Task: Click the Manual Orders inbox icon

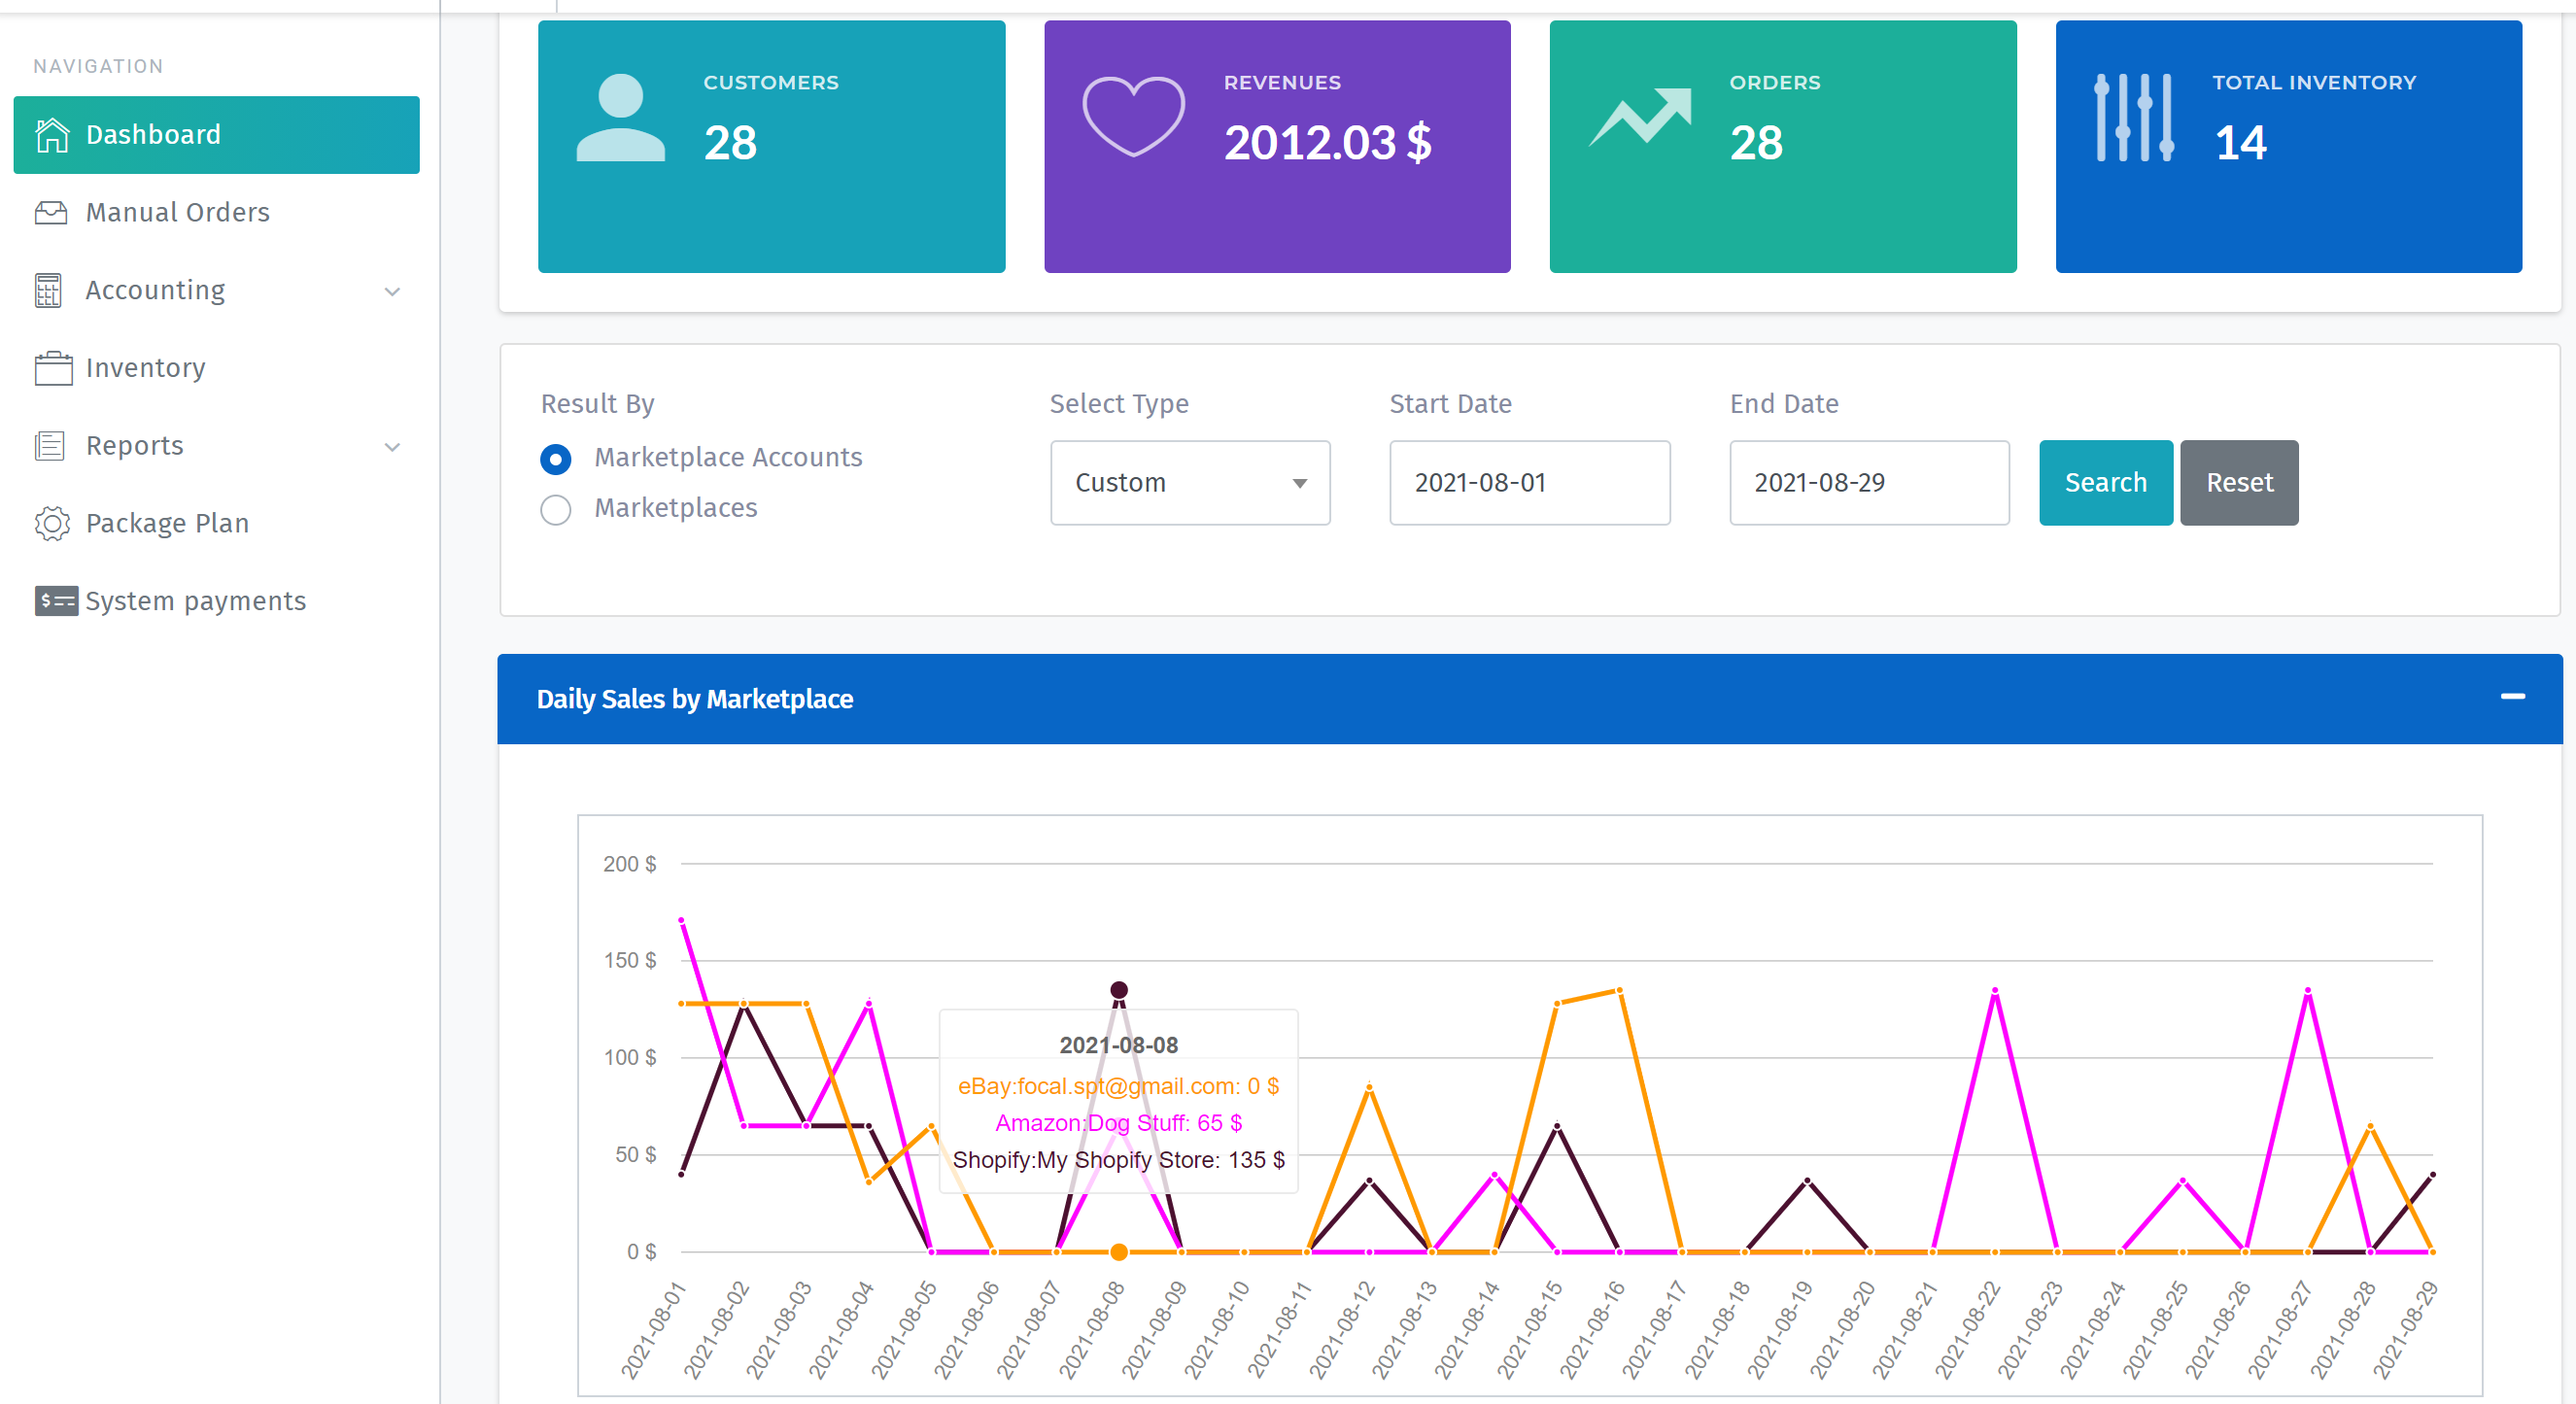Action: click(51, 212)
